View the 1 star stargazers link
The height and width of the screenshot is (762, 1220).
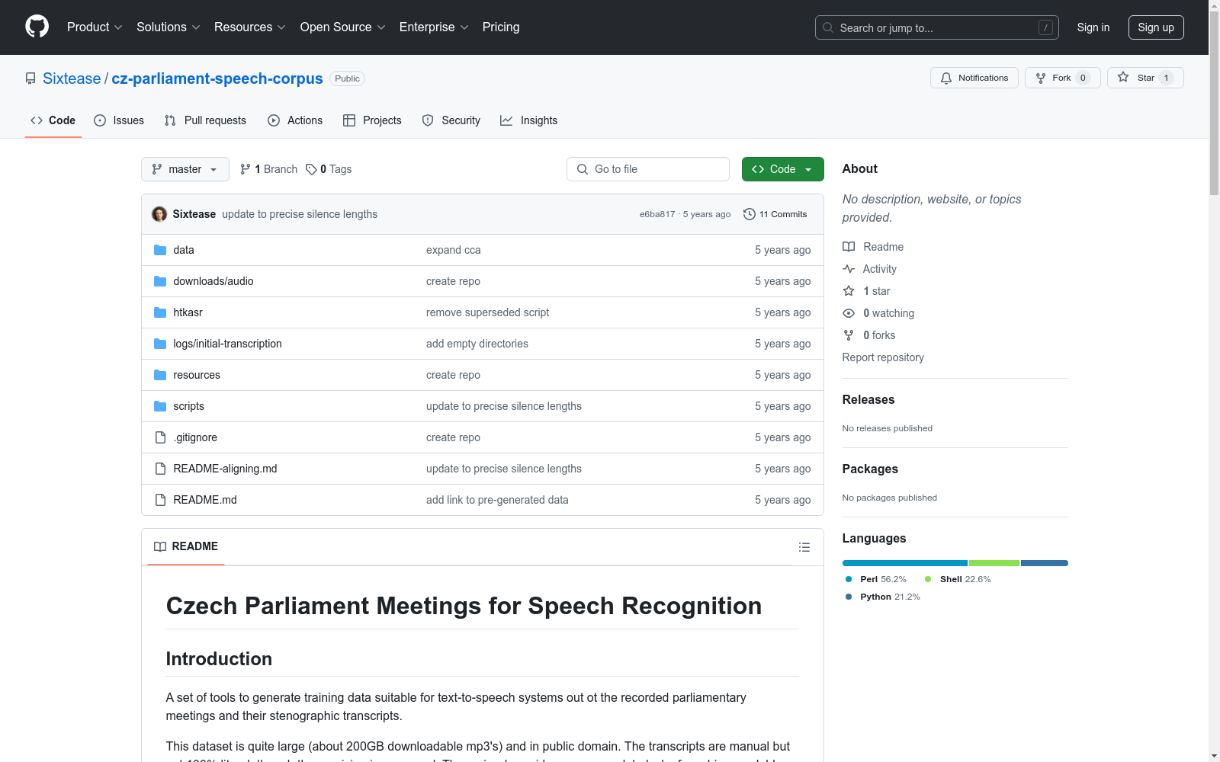866,291
